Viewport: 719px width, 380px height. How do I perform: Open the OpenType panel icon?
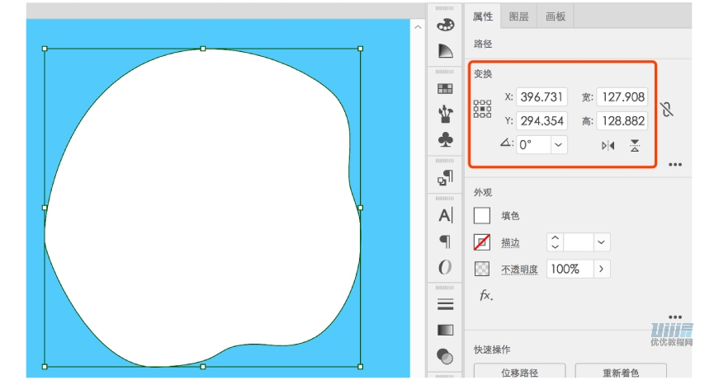coord(445,267)
